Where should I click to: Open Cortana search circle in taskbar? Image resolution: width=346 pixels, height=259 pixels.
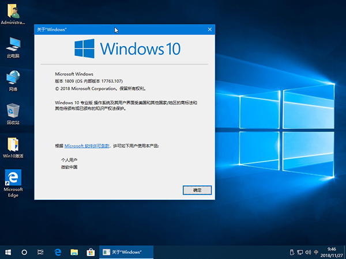click(x=24, y=252)
